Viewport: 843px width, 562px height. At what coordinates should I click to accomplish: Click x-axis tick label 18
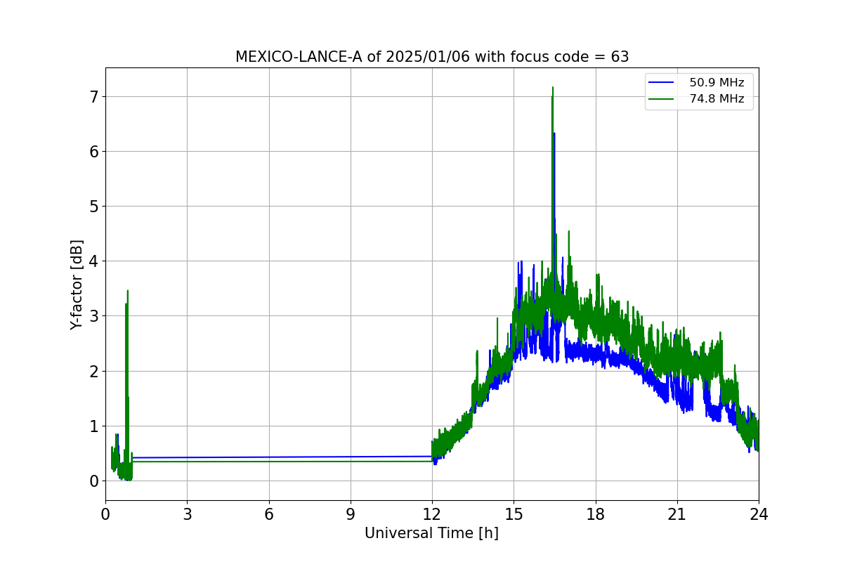(596, 514)
